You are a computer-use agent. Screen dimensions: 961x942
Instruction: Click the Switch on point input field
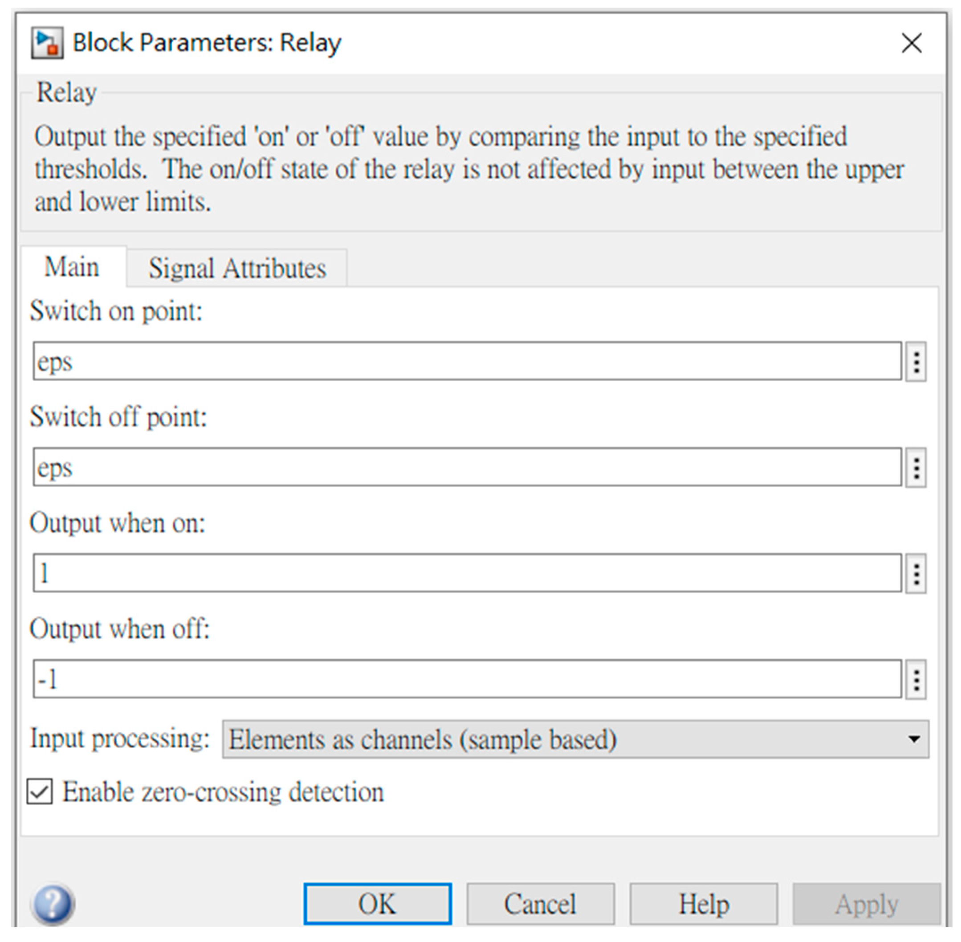pos(467,362)
